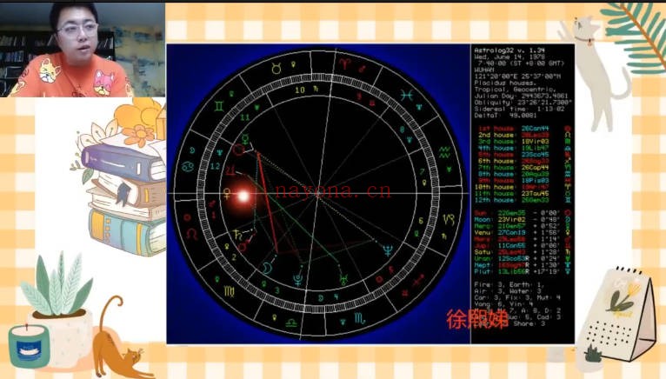Viewport: 666px width, 379px height.
Task: Click the '10th house' row
Action: (524, 187)
